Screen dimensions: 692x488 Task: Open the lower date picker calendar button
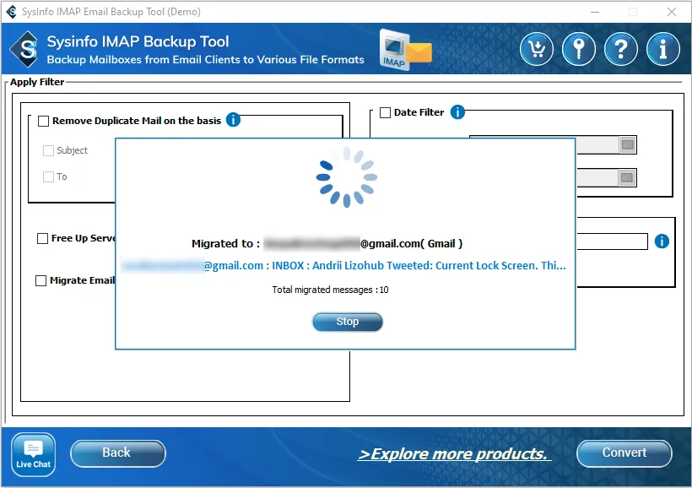(x=627, y=177)
